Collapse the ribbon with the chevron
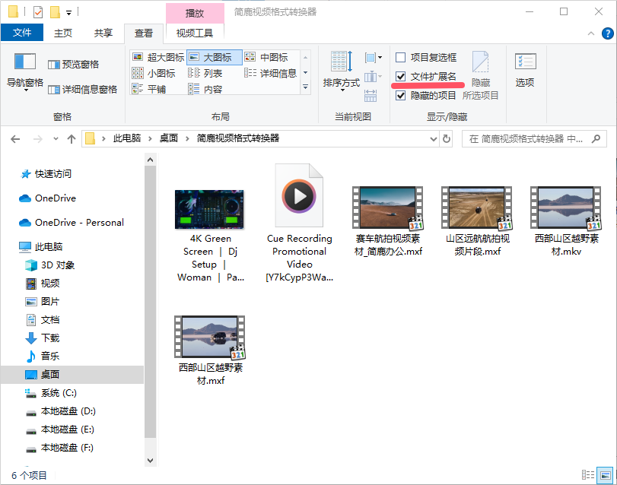The image size is (617, 485). click(x=591, y=33)
